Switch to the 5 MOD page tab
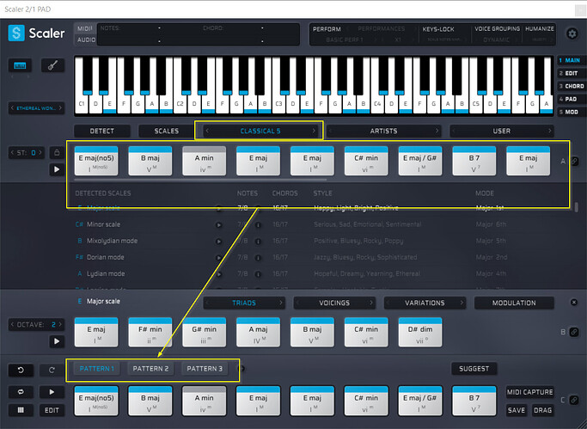Image resolution: width=587 pixels, height=429 pixels. (569, 112)
